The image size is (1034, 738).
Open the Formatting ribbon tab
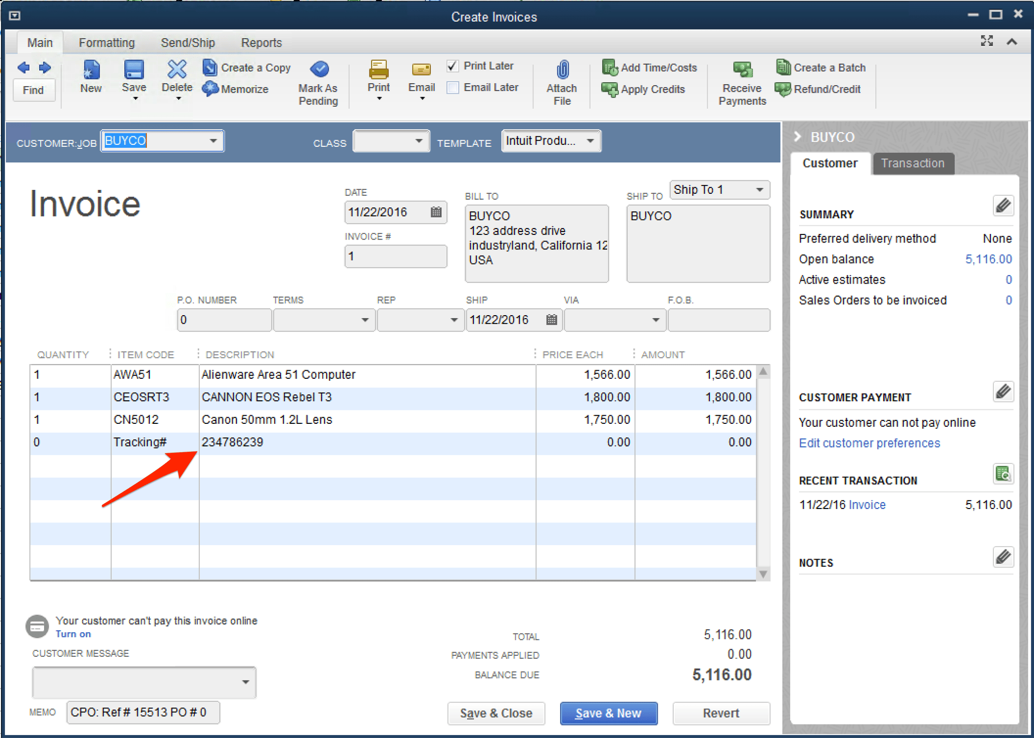[x=107, y=42]
